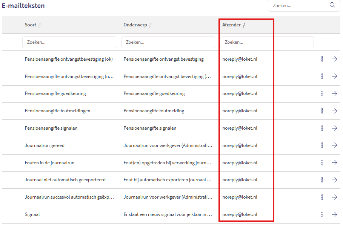Open arrow for Pensioenaangifte ontvangstbevestiging (n… row
Viewport: 343px width, 225px height.
point(334,76)
